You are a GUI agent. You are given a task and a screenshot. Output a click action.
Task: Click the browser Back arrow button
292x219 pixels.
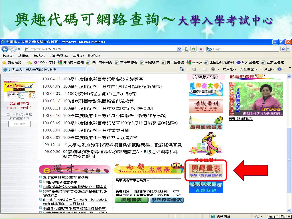pyautogui.click(x=5, y=49)
